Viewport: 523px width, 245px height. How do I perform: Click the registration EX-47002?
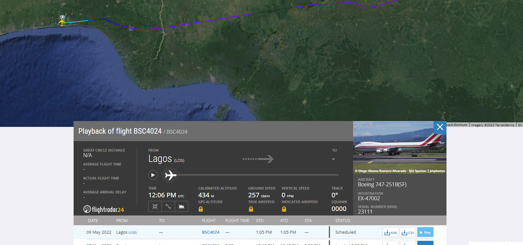click(369, 198)
